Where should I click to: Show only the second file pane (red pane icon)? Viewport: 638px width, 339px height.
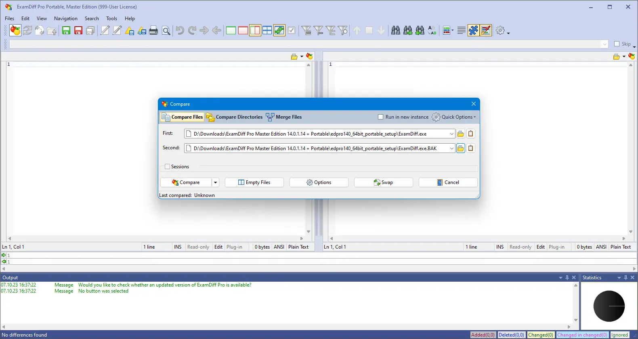tap(243, 30)
